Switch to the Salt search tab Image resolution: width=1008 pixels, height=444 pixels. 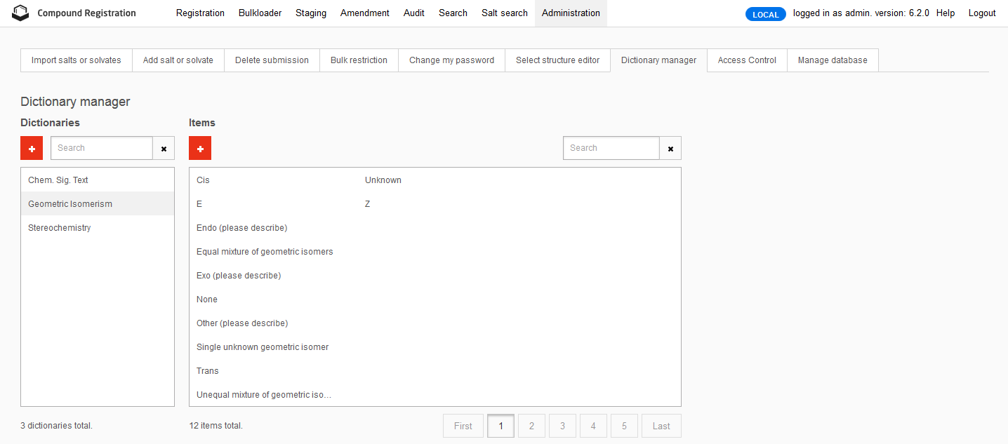(504, 13)
